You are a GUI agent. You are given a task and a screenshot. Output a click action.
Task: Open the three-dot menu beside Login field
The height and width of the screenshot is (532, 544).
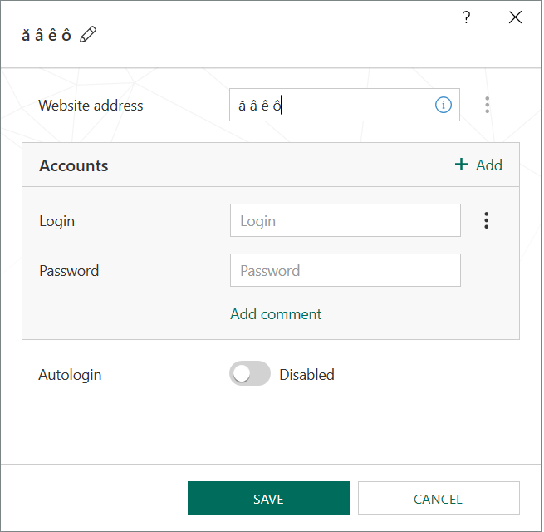(x=487, y=220)
